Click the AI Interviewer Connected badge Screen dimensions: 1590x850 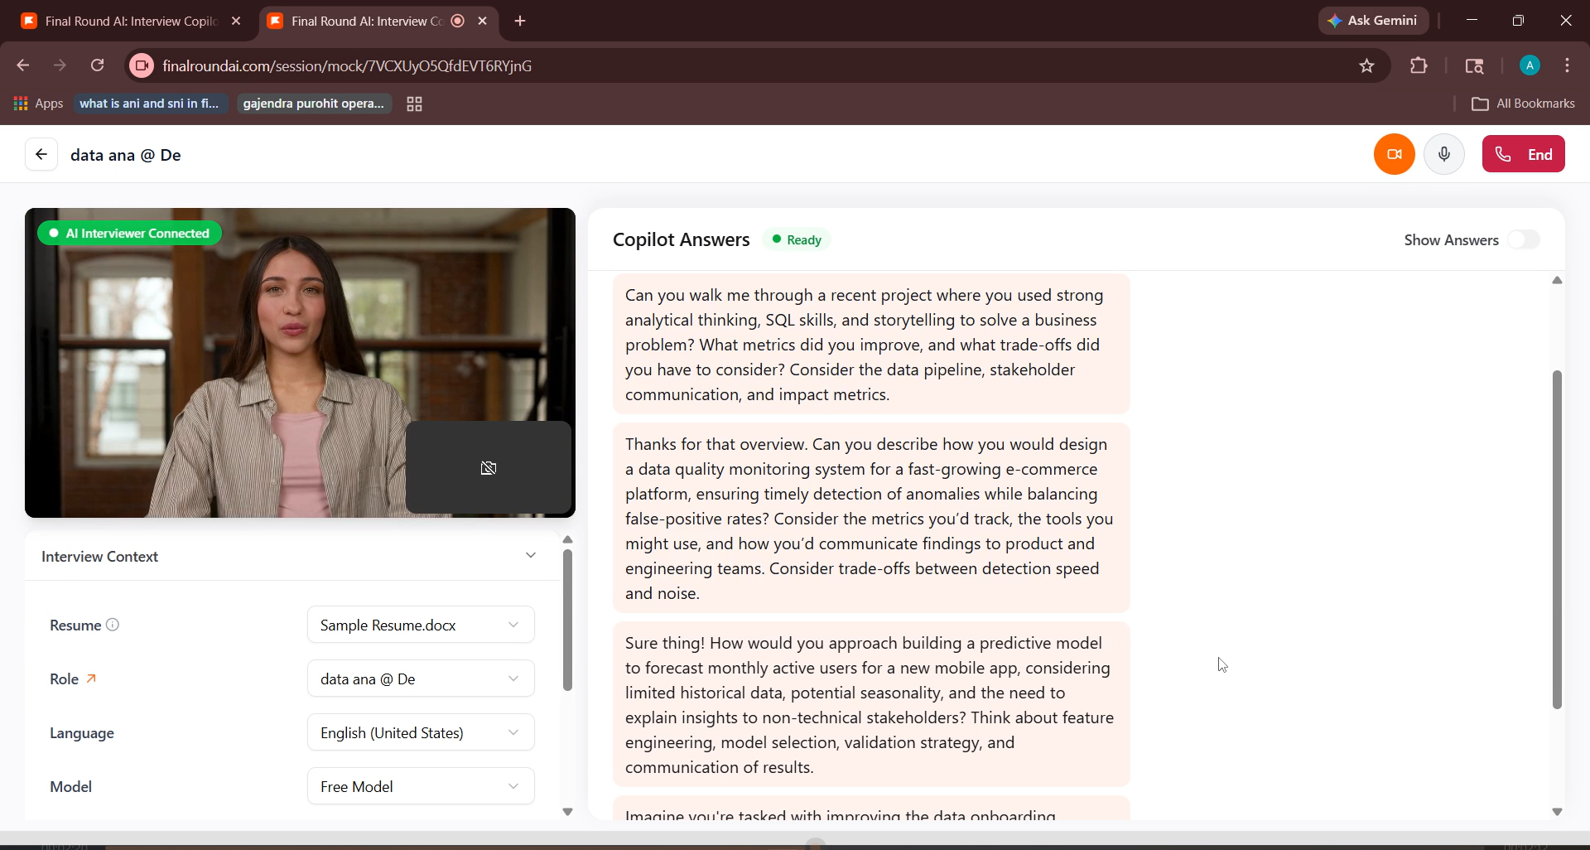coord(129,234)
